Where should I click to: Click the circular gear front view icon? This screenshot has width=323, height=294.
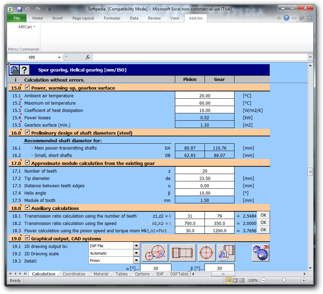207,253
